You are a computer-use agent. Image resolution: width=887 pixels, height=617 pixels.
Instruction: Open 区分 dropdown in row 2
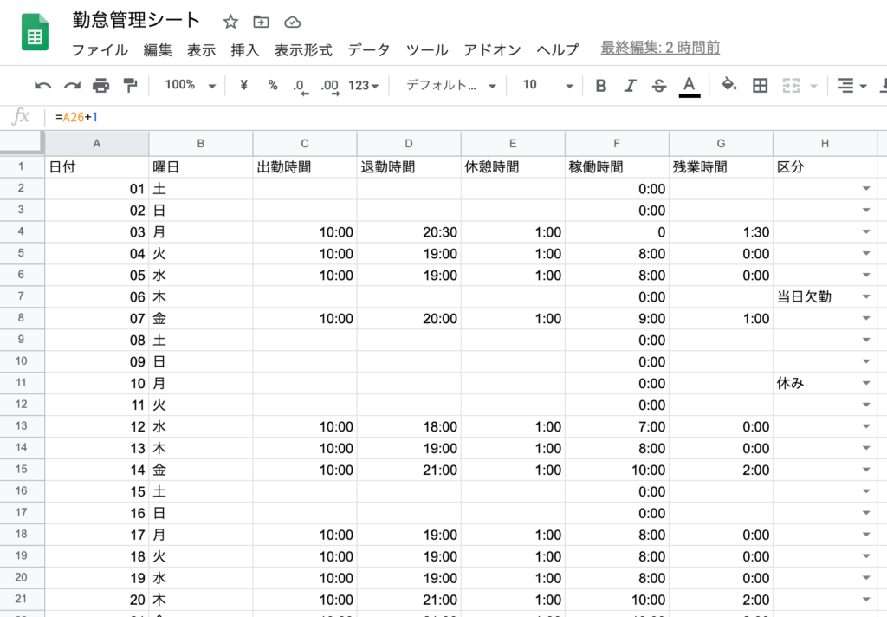866,189
